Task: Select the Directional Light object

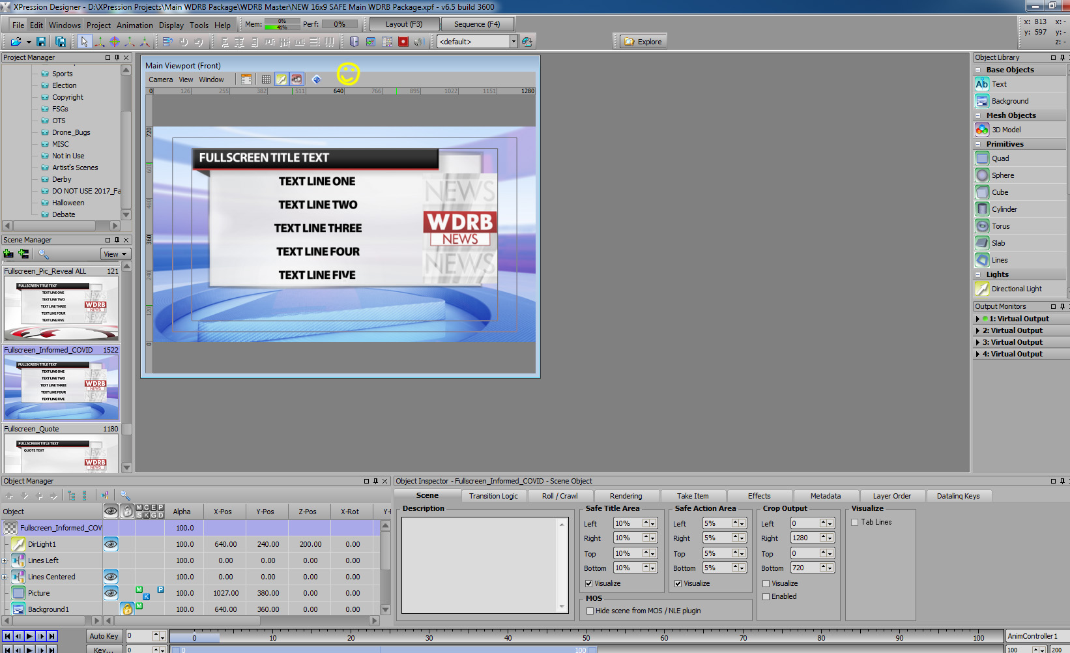Action: coord(1016,289)
